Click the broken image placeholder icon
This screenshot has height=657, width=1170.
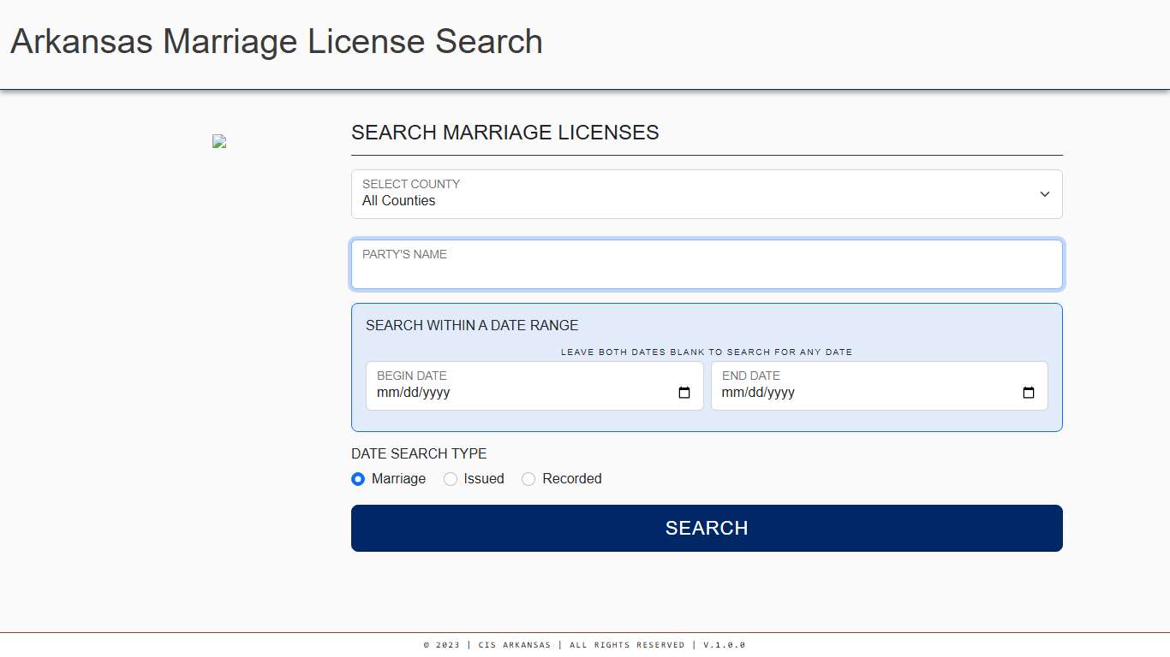pyautogui.click(x=218, y=141)
